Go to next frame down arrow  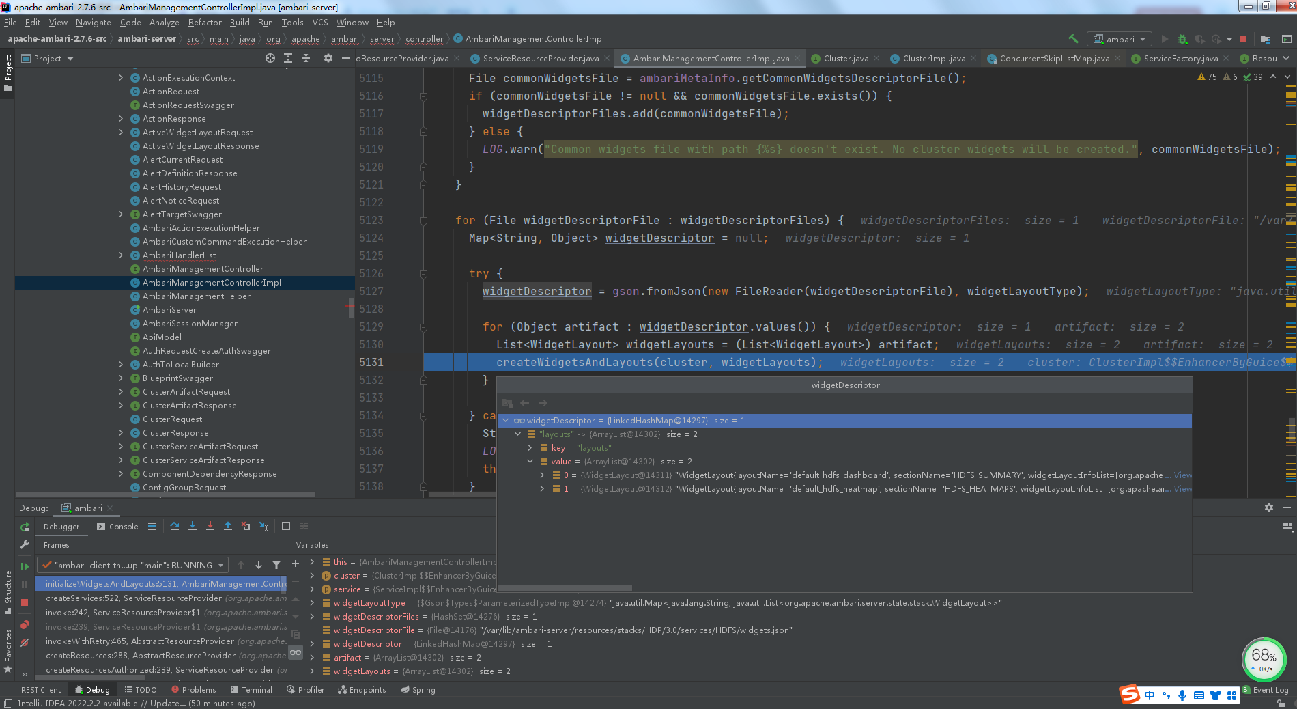pos(259,565)
